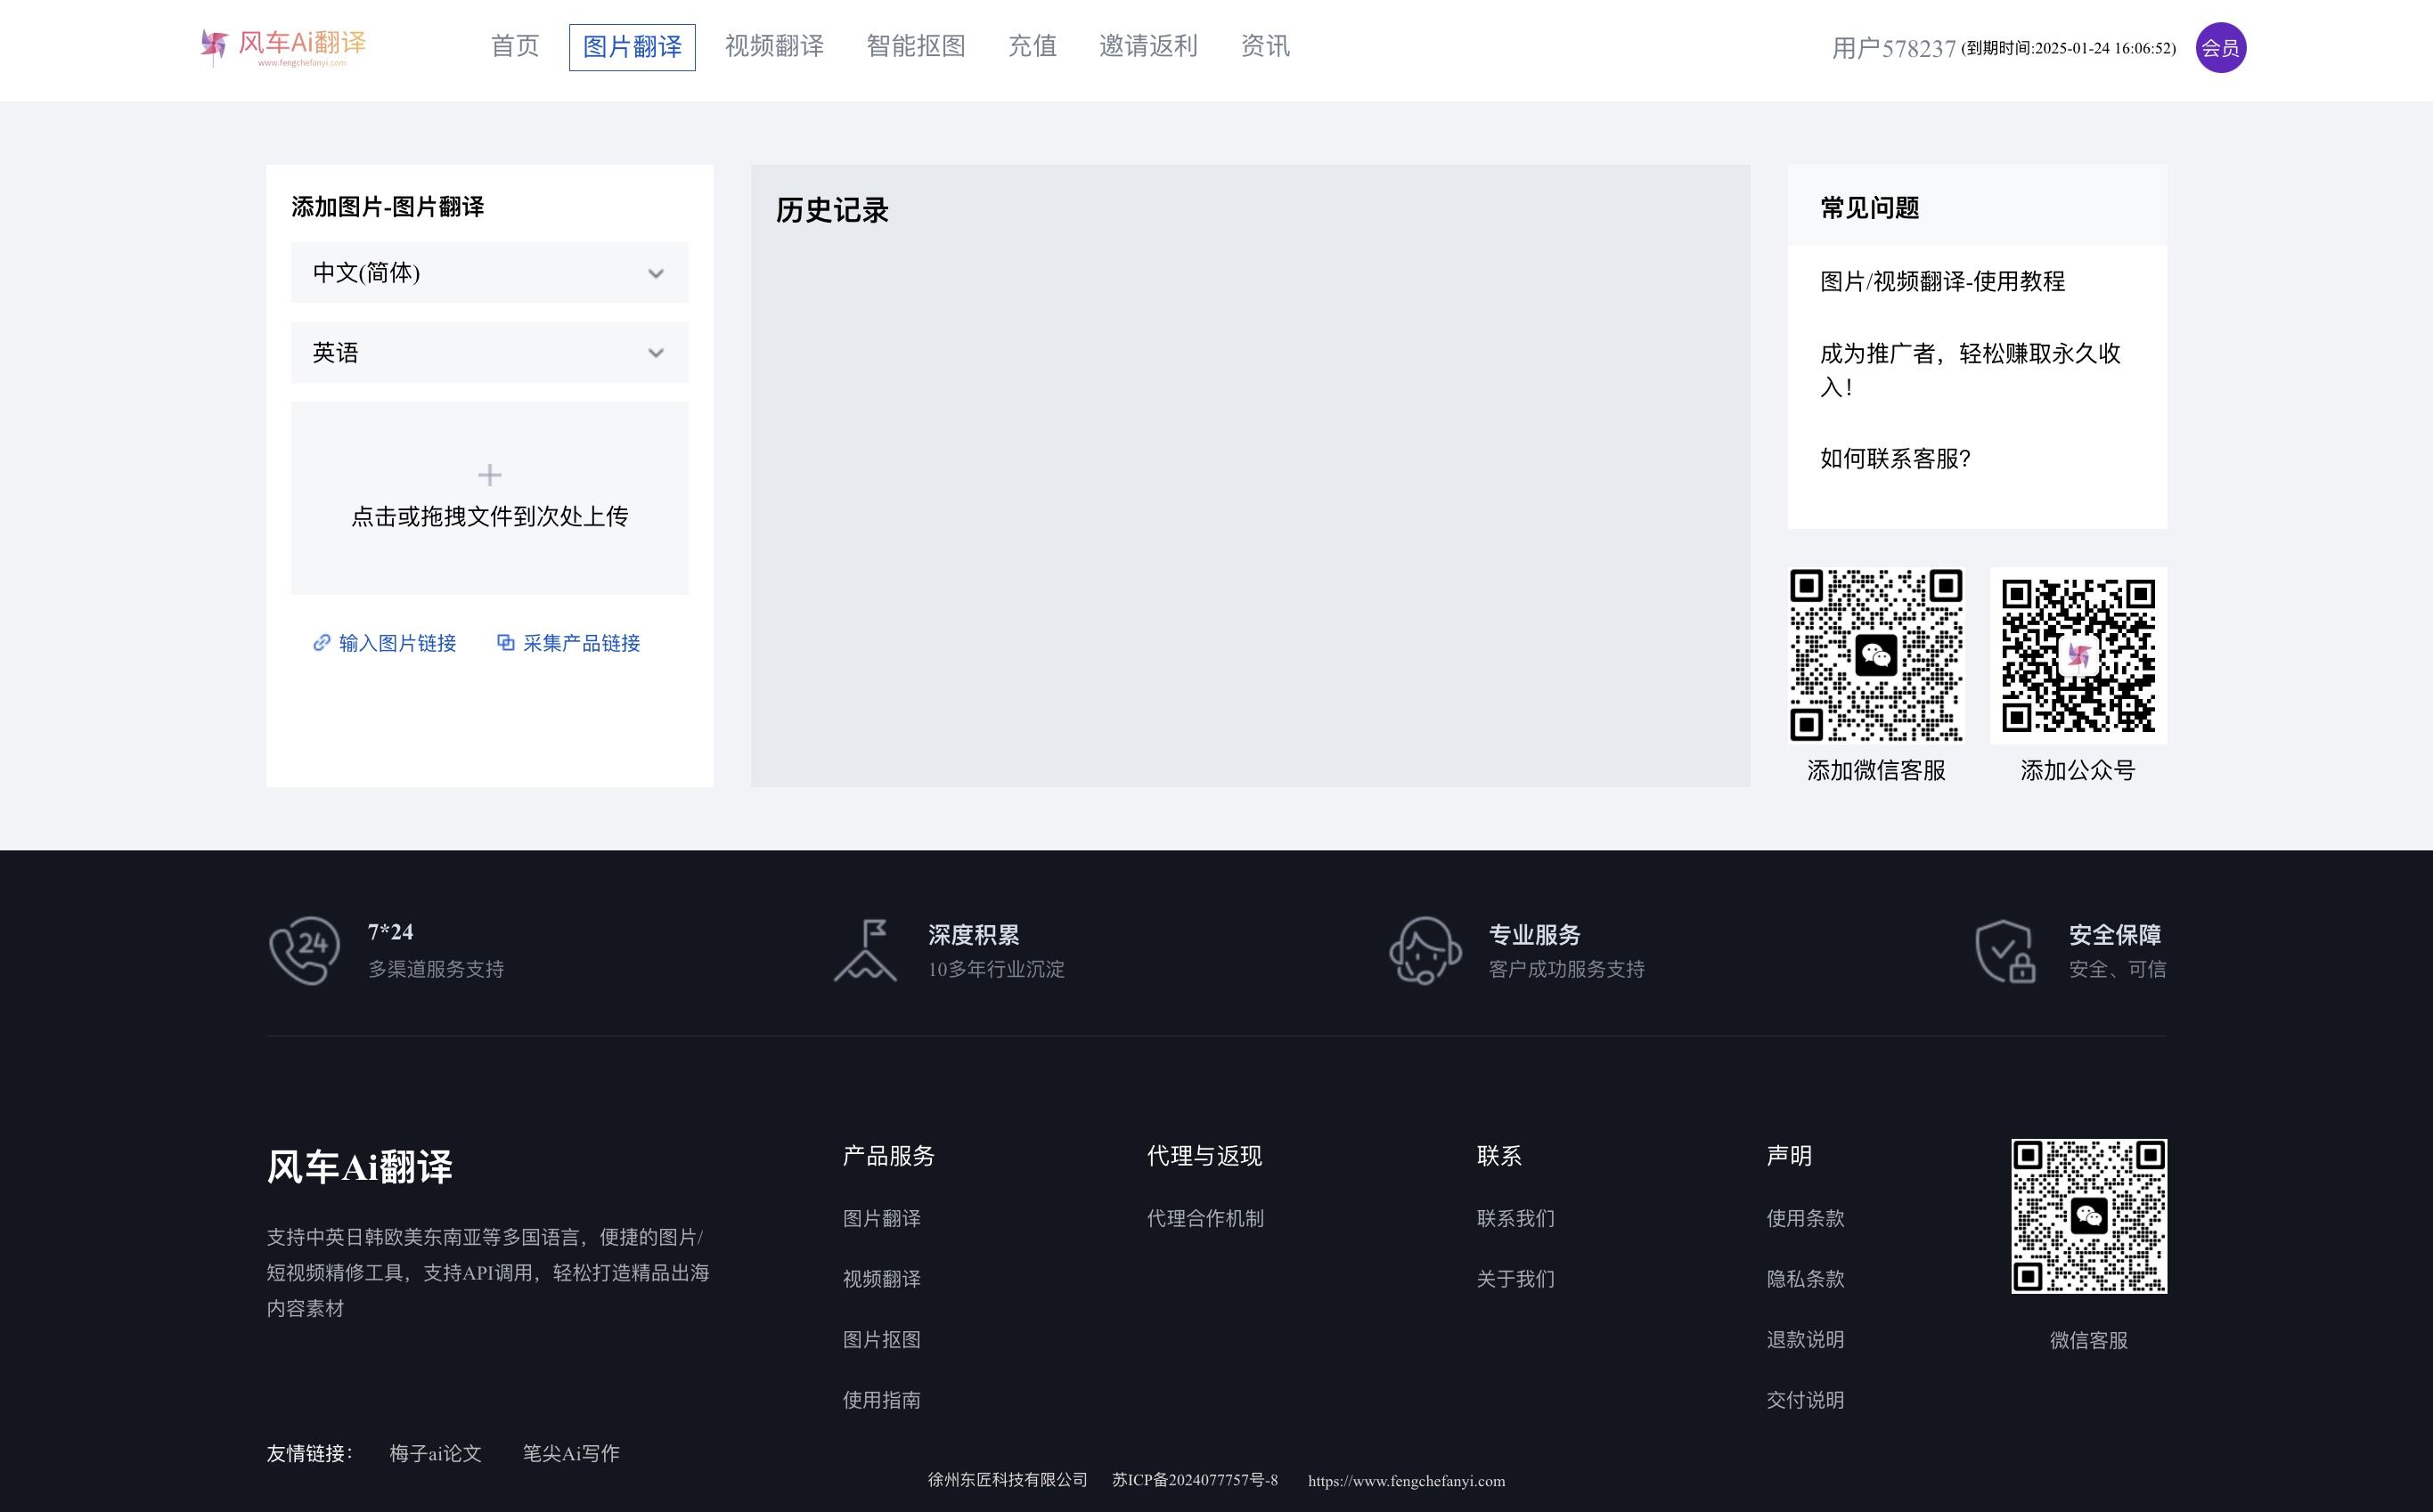Click the headset 专业服务 icon
The height and width of the screenshot is (1512, 2433).
(x=1425, y=950)
